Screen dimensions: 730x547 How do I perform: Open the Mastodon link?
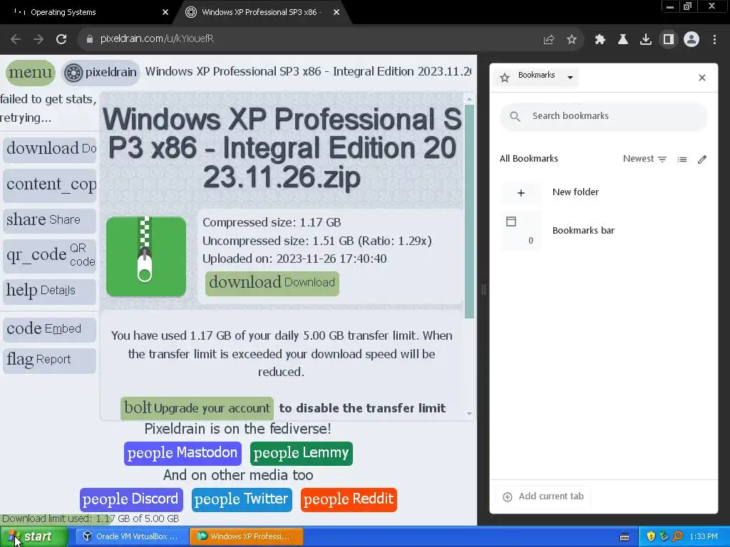(x=182, y=454)
